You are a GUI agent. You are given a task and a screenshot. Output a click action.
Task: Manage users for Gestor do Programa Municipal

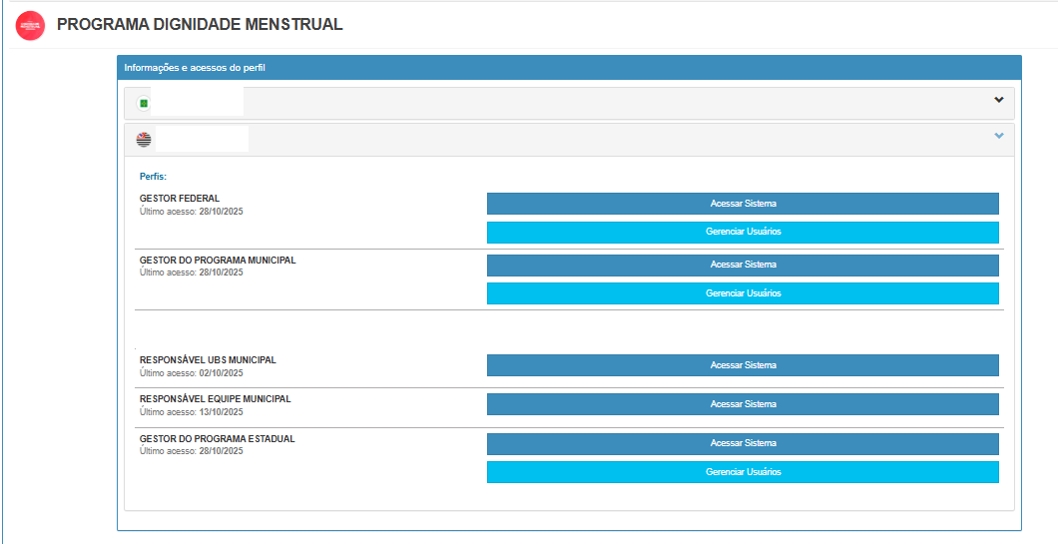(743, 293)
